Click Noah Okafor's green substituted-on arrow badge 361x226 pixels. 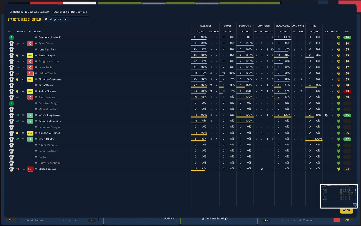30,139
